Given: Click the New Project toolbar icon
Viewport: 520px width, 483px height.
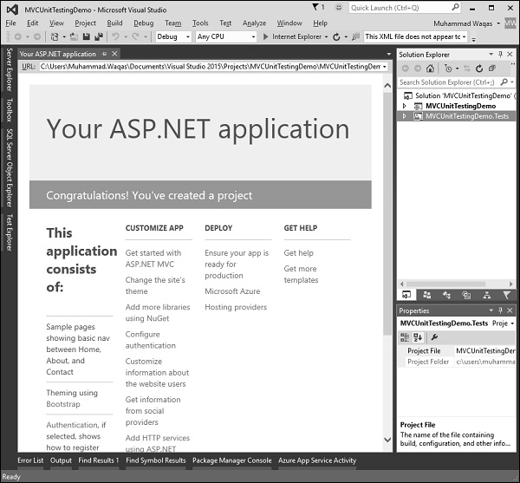Looking at the screenshot, I should click(55, 36).
